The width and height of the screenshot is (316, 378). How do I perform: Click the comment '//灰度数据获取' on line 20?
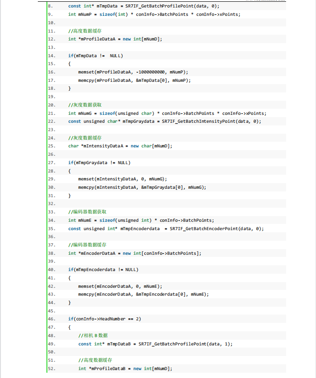coord(85,105)
